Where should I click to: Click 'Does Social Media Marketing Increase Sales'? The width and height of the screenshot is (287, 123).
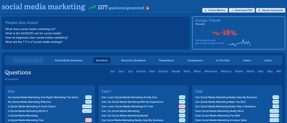point(221,120)
